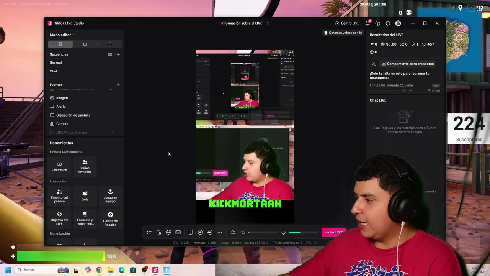Open the settings gear icon
The height and width of the screenshot is (276, 490).
[388, 23]
